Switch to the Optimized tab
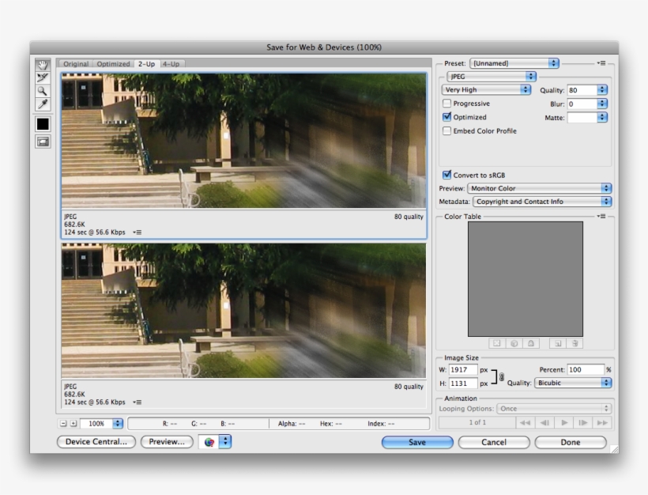648x495 pixels. coord(114,64)
